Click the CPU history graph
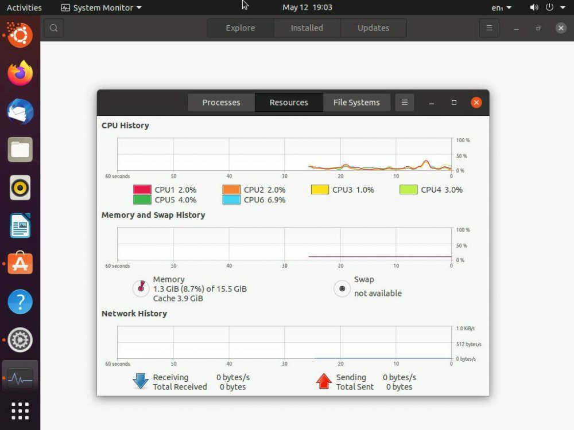574x430 pixels. [285, 154]
